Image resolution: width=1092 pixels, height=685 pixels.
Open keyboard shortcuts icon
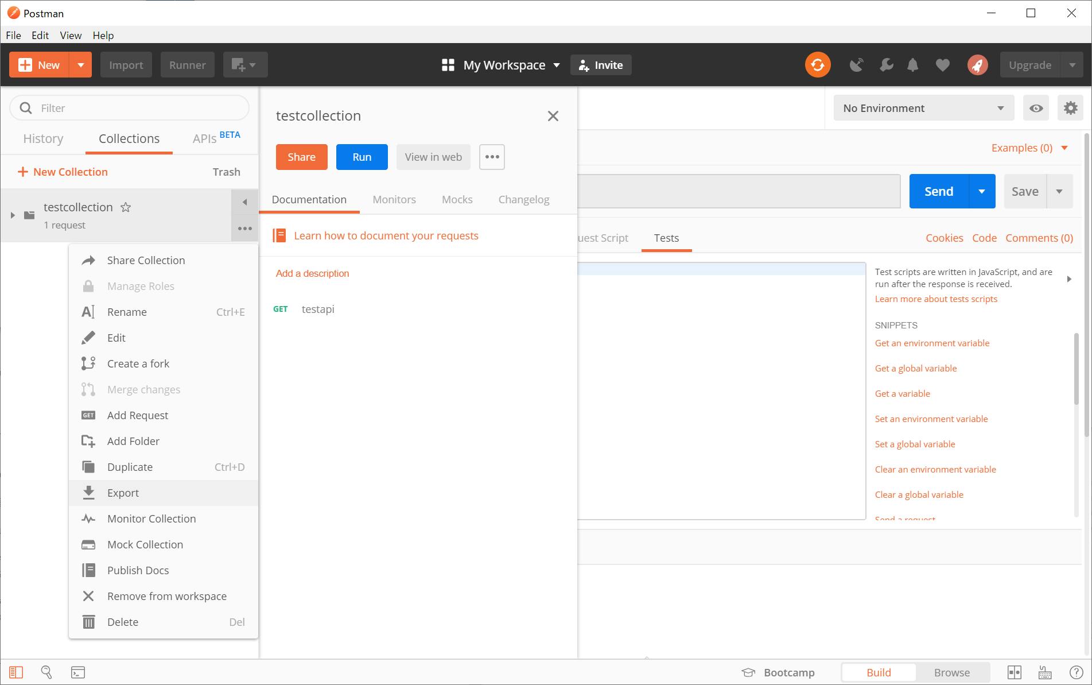click(x=1045, y=672)
